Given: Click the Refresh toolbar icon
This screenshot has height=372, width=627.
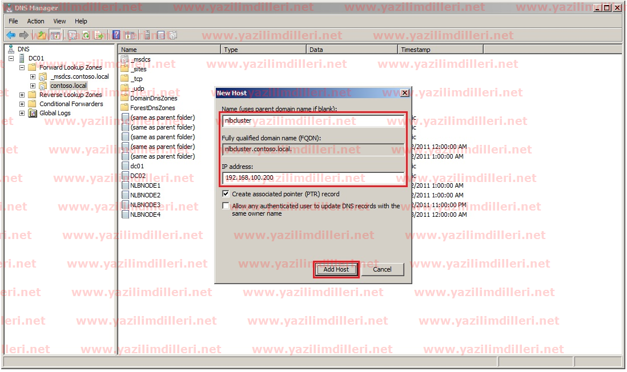Looking at the screenshot, I should 86,35.
